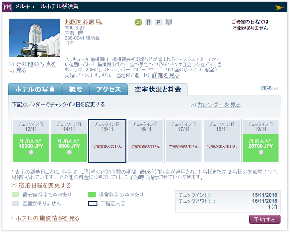The width and height of the screenshot is (291, 233).
Task: Close the panel with 閉じる [×]
Action: point(269,88)
